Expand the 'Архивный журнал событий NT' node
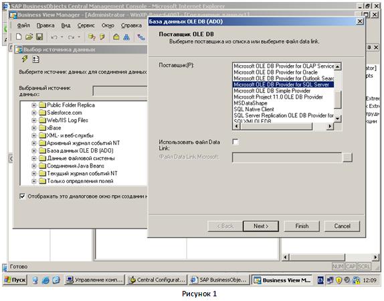This screenshot has width=384, height=301. tap(34, 143)
